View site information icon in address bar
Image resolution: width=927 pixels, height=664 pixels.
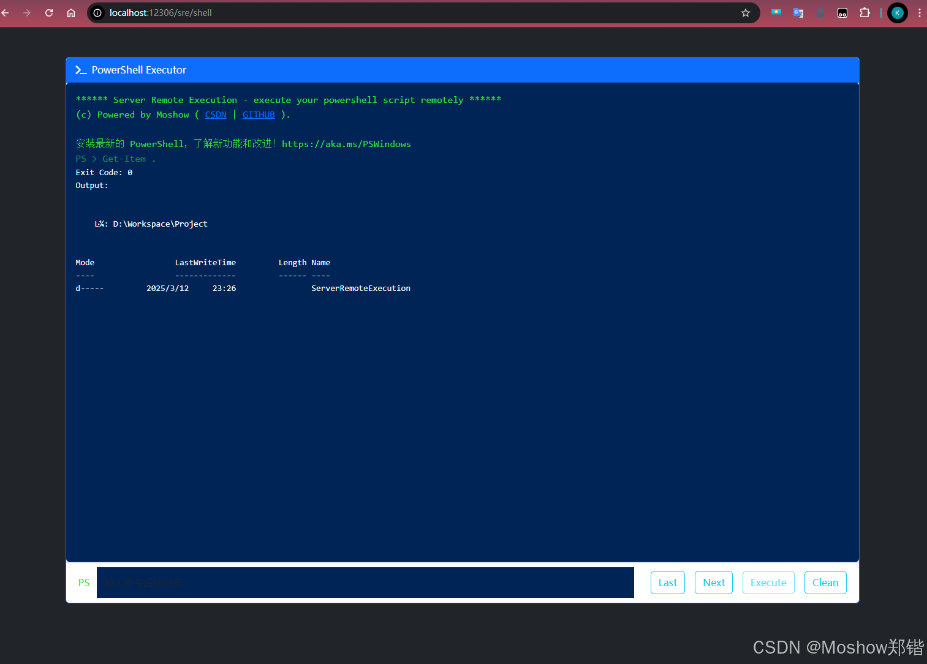97,13
